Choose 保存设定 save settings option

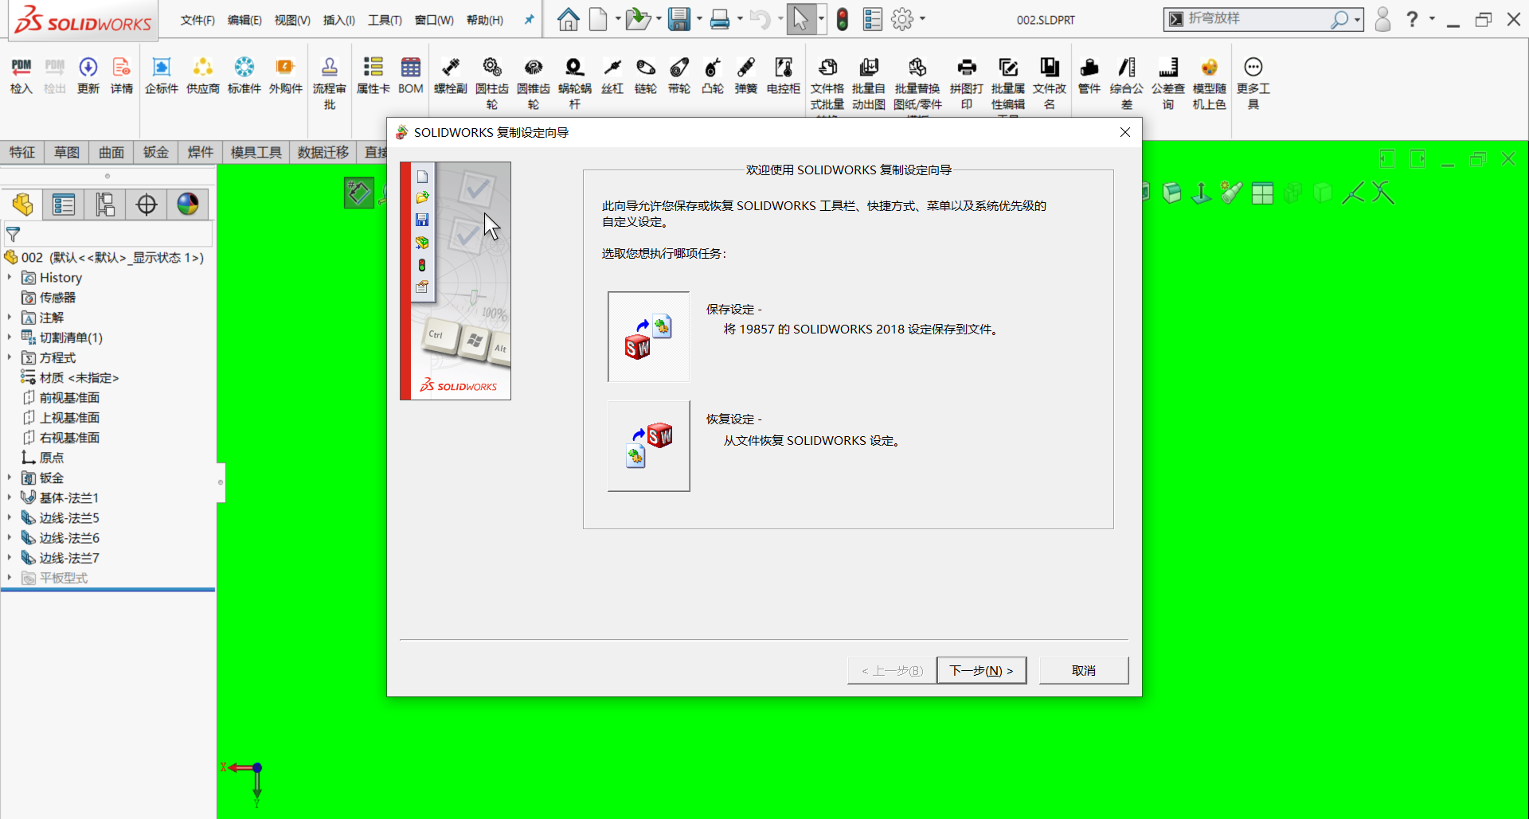click(x=649, y=337)
